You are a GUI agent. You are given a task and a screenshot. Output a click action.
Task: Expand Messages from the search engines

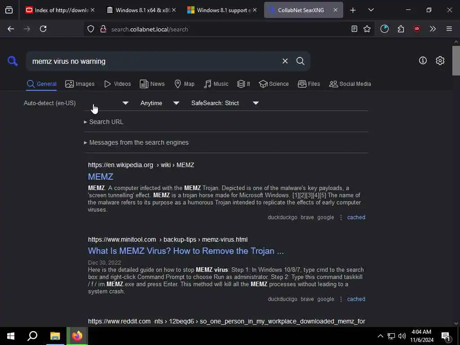[136, 142]
